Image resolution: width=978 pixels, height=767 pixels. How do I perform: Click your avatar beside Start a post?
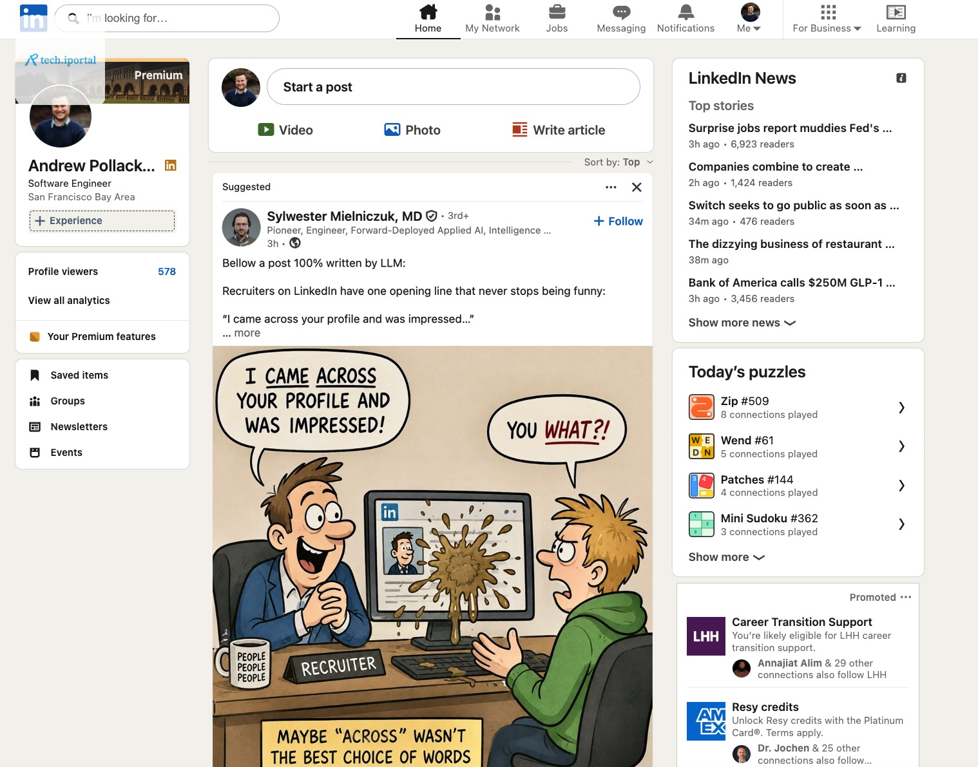coord(241,88)
